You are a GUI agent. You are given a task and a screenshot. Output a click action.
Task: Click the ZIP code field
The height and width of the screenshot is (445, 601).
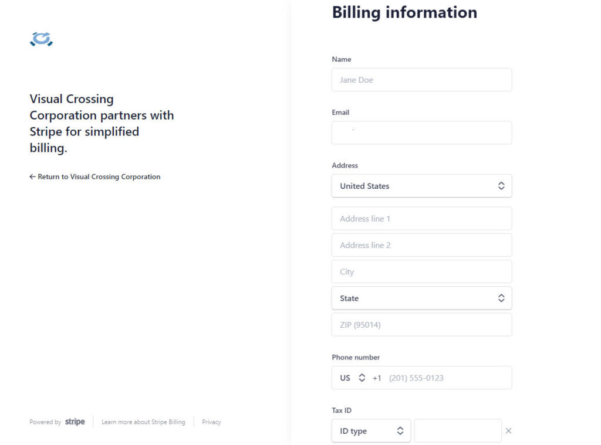[x=421, y=324]
